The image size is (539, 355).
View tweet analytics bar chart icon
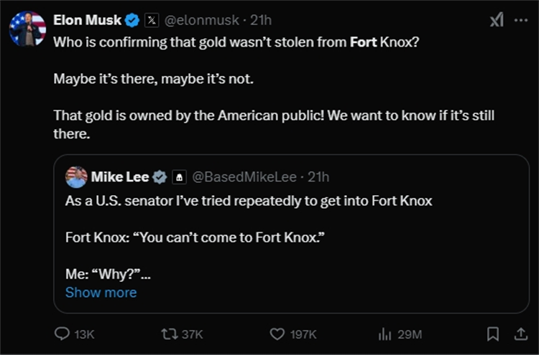click(x=384, y=334)
